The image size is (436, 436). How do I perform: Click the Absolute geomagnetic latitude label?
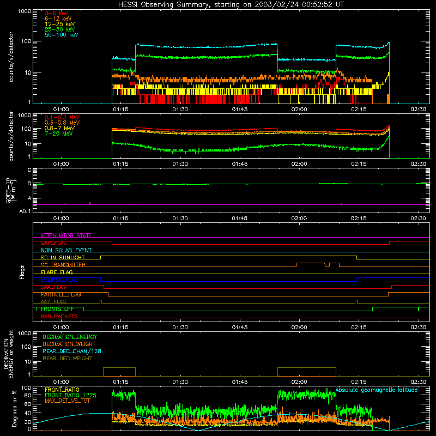[377, 390]
